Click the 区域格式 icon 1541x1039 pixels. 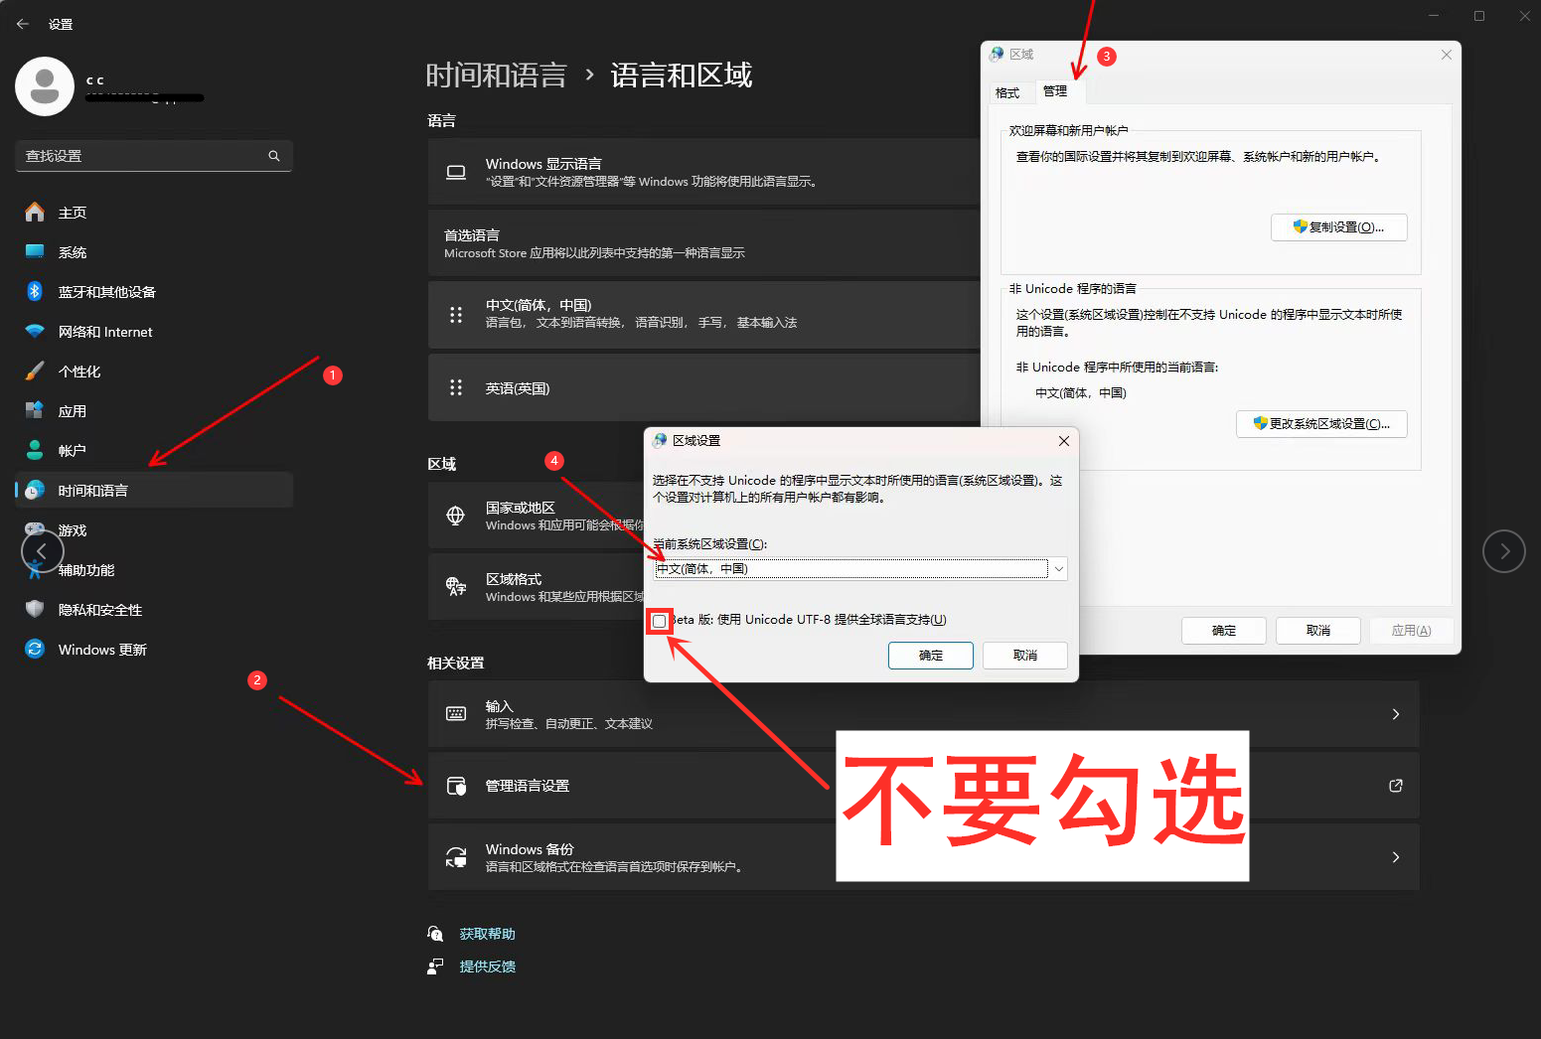click(x=456, y=586)
